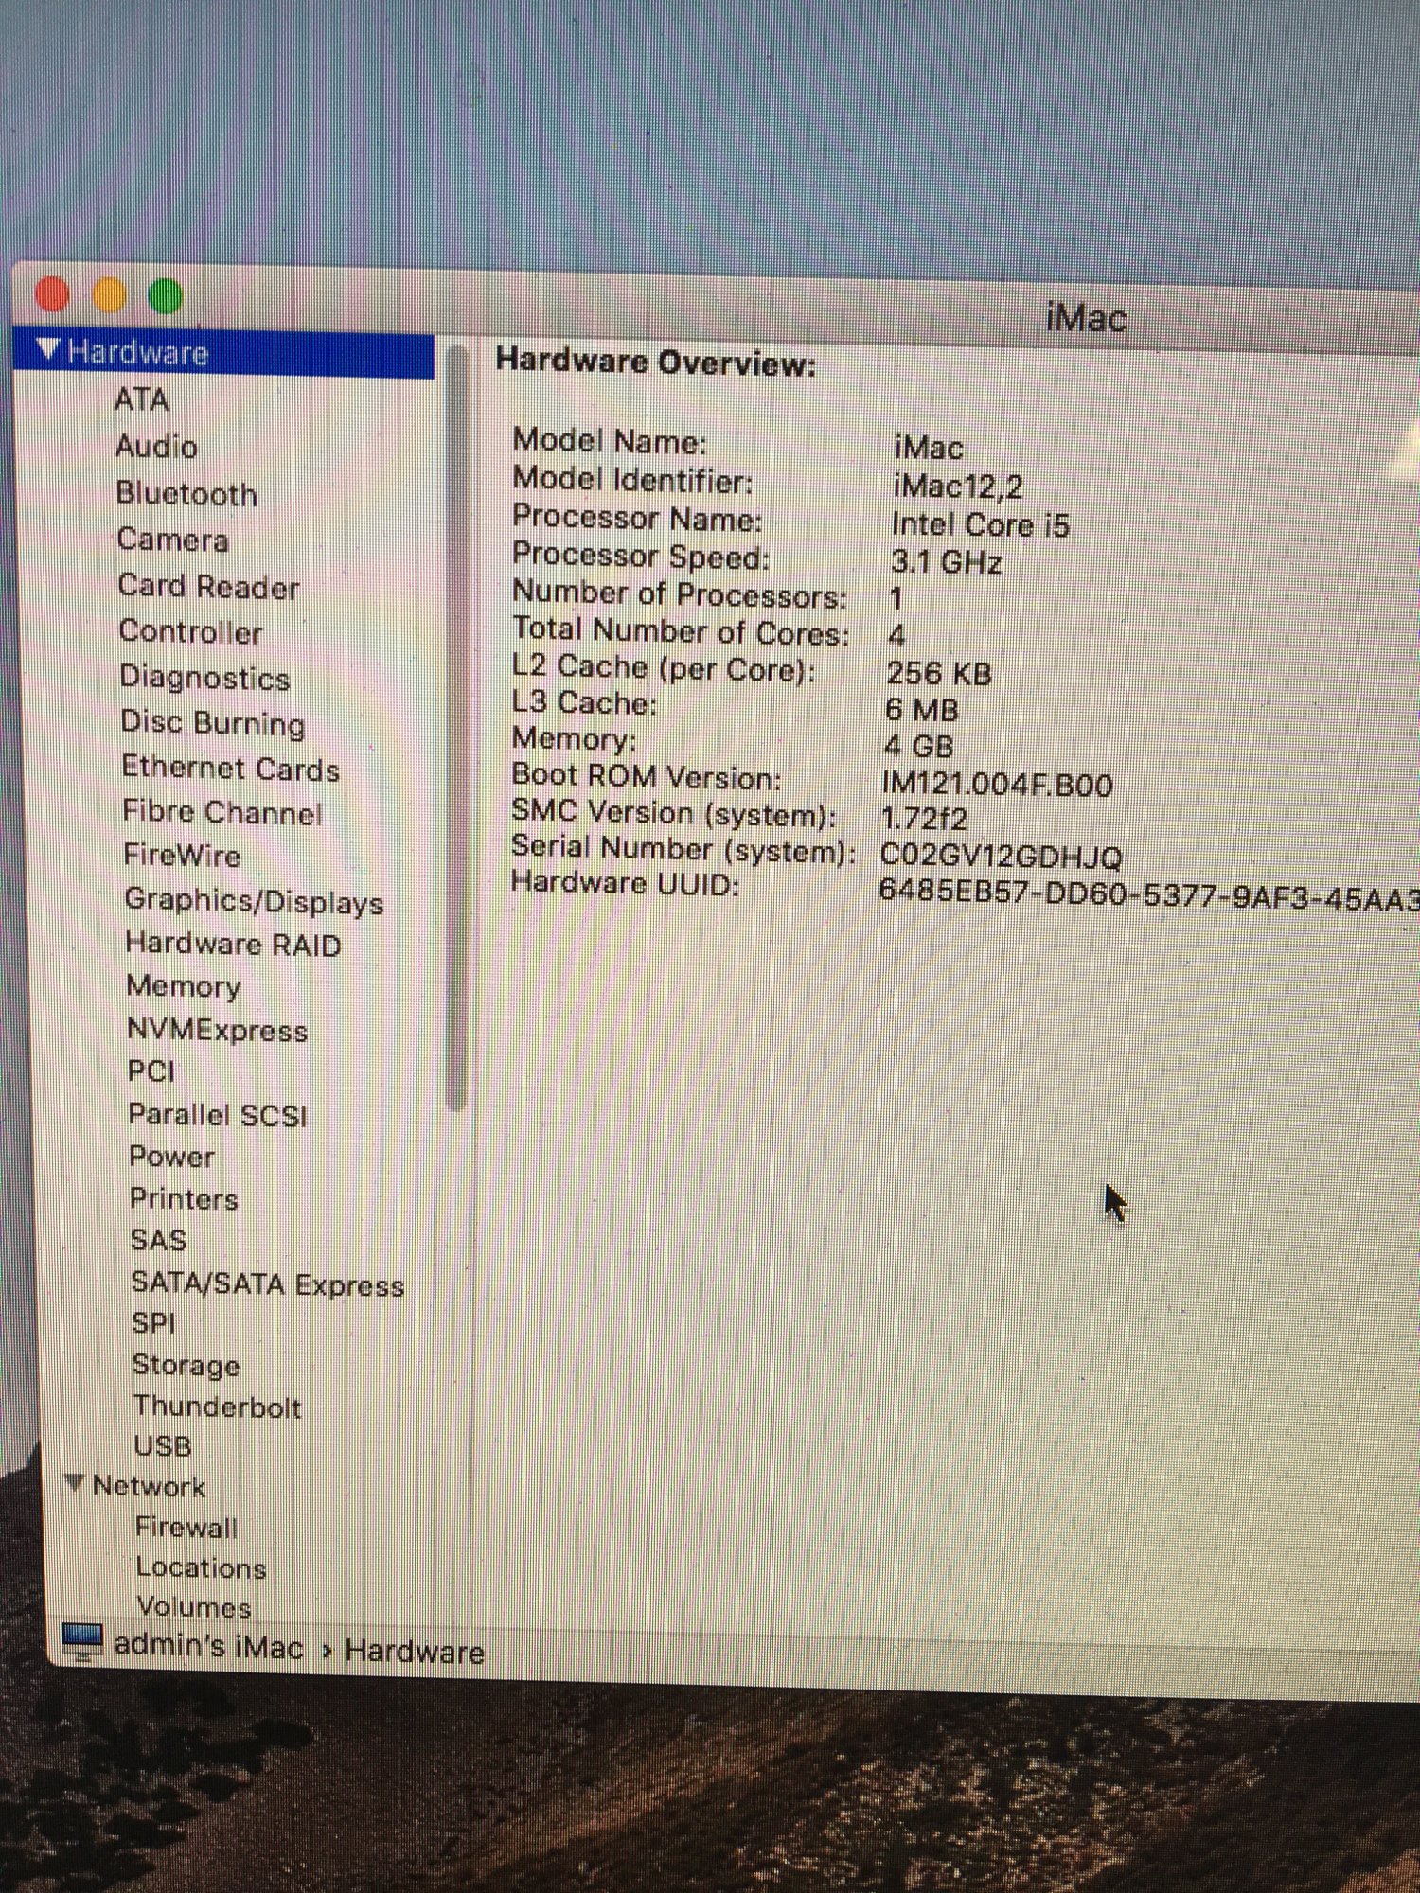1420x1893 pixels.
Task: Click processor speed 3.1 GHz
Action: pos(946,562)
